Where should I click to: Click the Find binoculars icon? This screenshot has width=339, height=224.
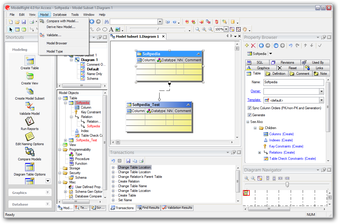[106, 22]
